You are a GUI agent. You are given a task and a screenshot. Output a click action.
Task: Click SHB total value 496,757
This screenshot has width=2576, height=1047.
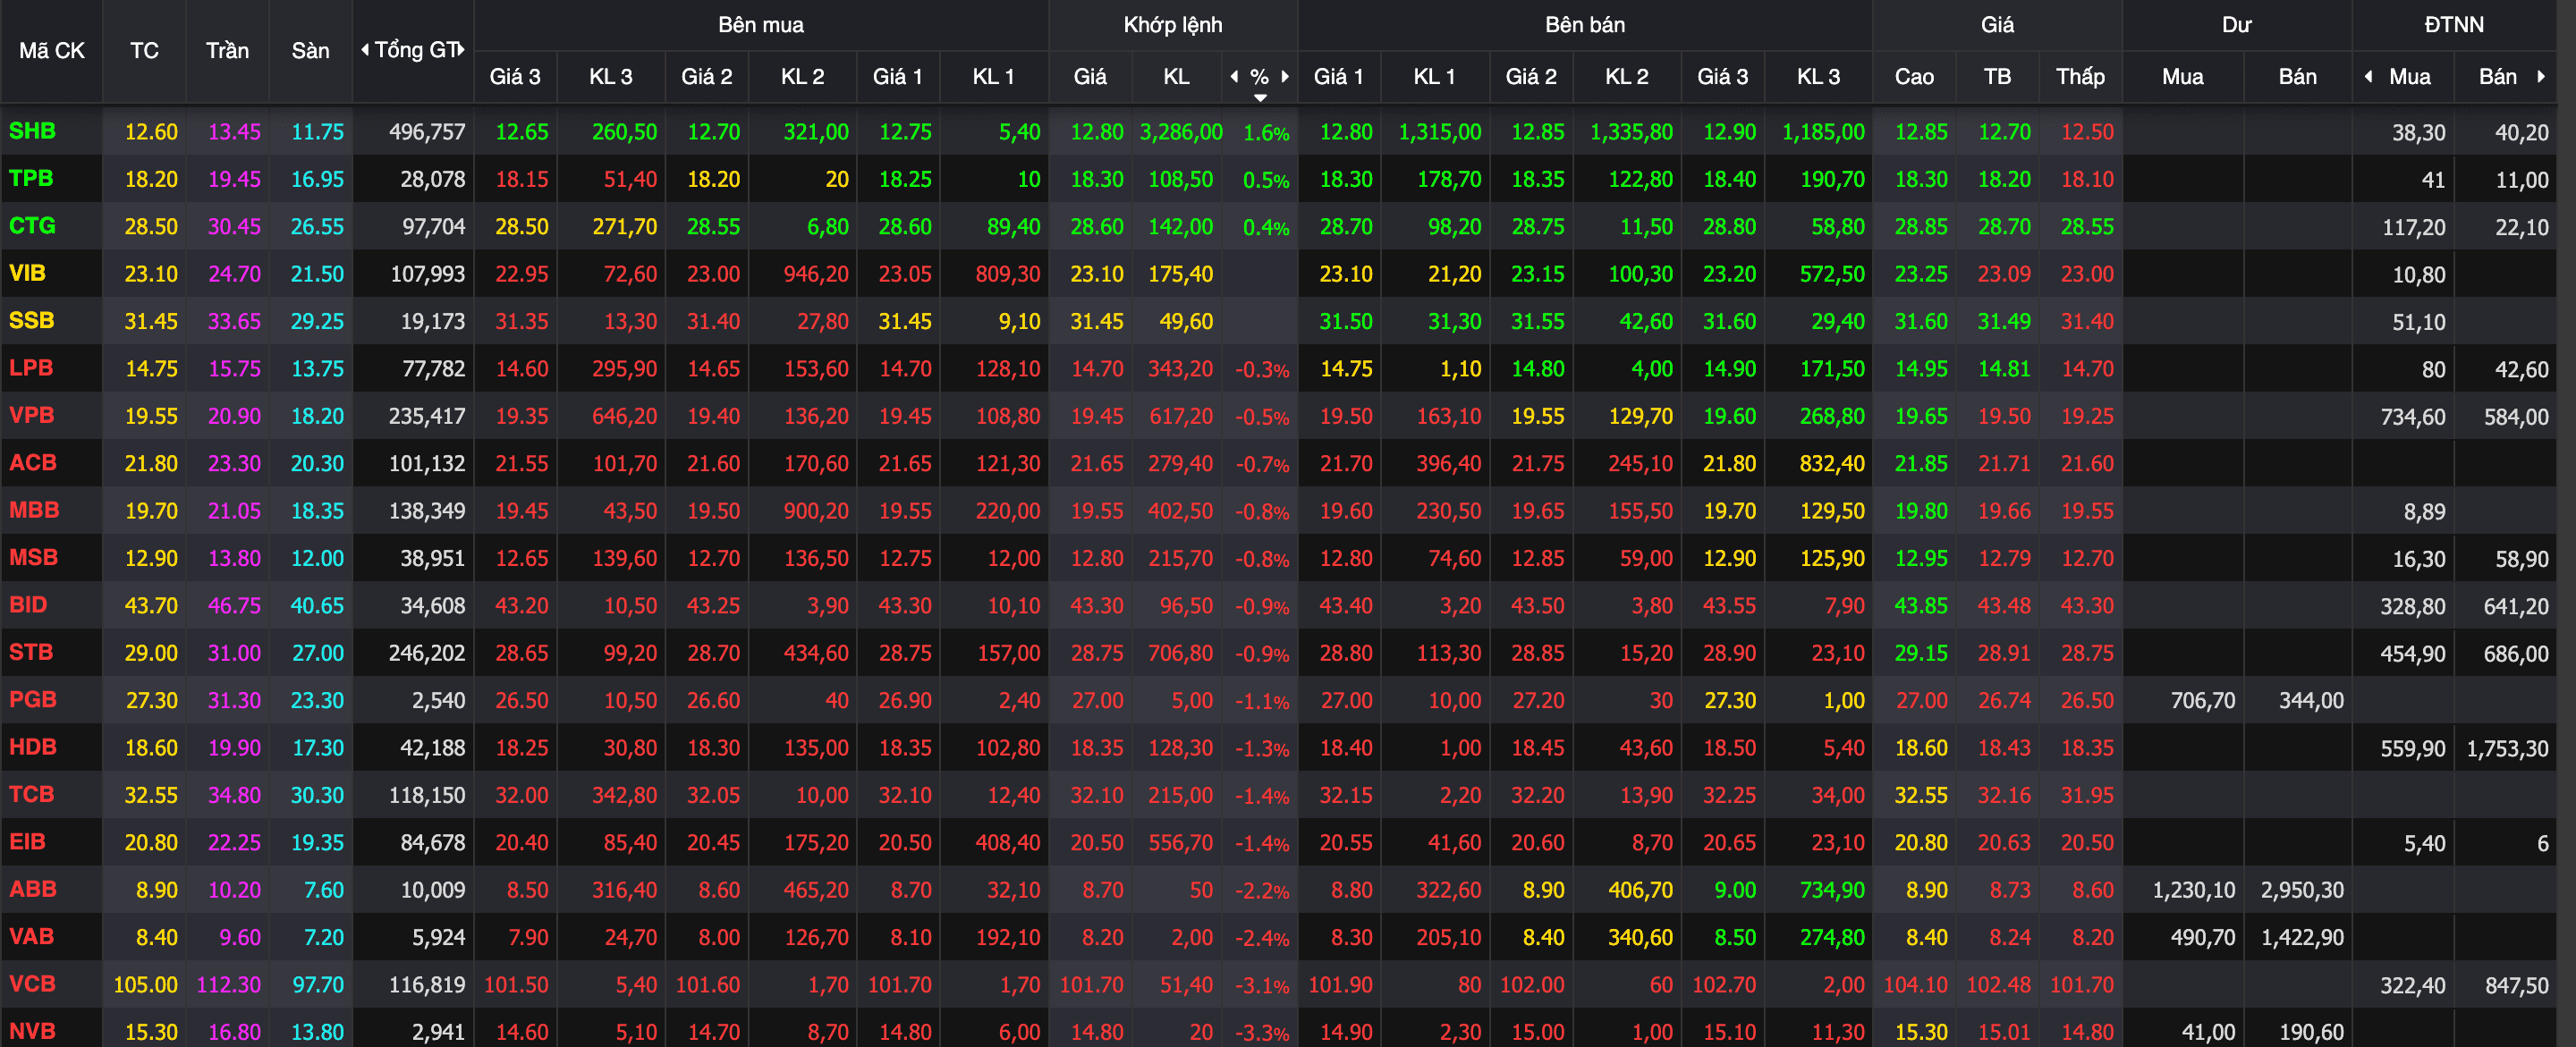(427, 132)
